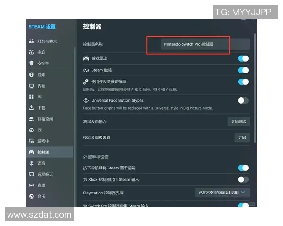Toggle guide button focuses Steam (按下导航键) switch
Viewport: 283px width, 226px height.
pyautogui.click(x=243, y=168)
